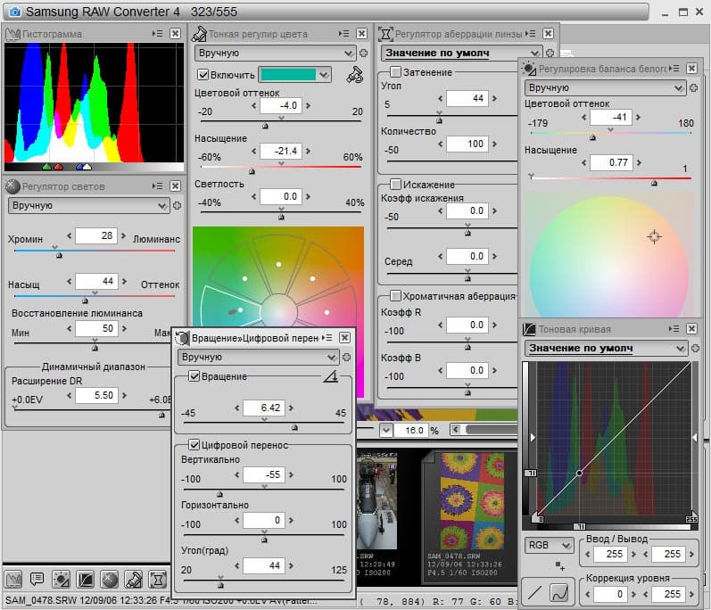Image resolution: width=711 pixels, height=610 pixels.
Task: Open the fine color panel options menu
Action: [x=344, y=34]
